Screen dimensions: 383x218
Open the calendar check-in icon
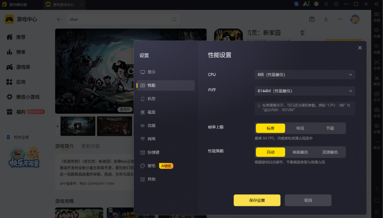tap(312, 19)
